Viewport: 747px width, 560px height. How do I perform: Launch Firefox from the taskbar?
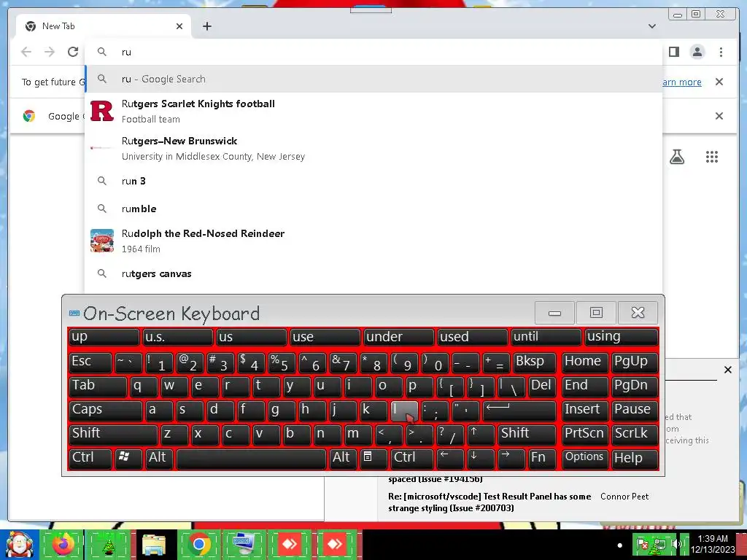coord(63,545)
